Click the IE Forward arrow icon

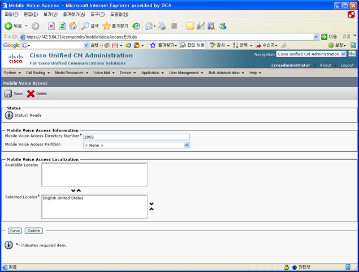coord(35,26)
